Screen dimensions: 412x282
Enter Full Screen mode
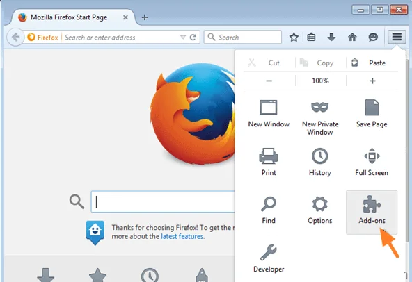pos(372,162)
